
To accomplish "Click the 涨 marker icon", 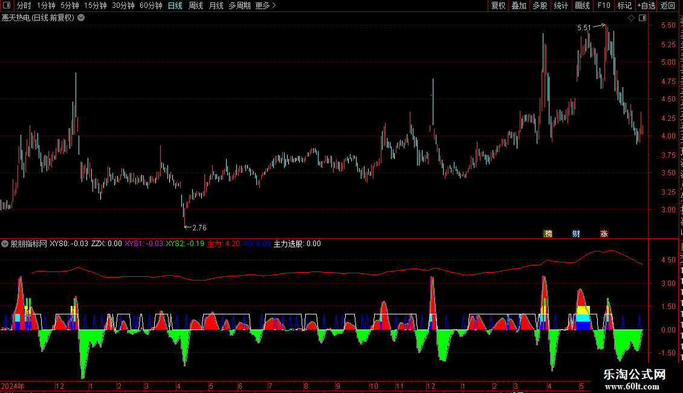I will tap(604, 234).
